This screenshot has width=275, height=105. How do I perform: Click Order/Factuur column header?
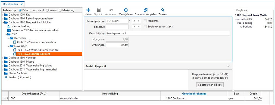[34, 94]
